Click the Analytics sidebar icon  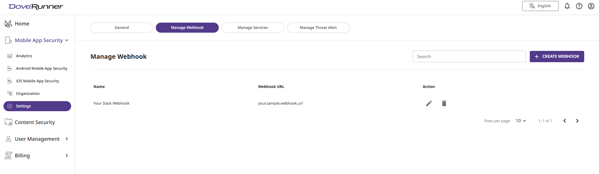coord(10,56)
